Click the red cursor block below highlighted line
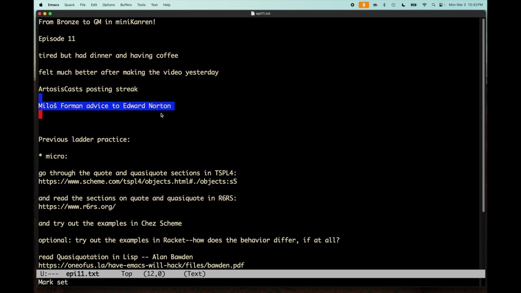521x293 pixels. pyautogui.click(x=40, y=114)
